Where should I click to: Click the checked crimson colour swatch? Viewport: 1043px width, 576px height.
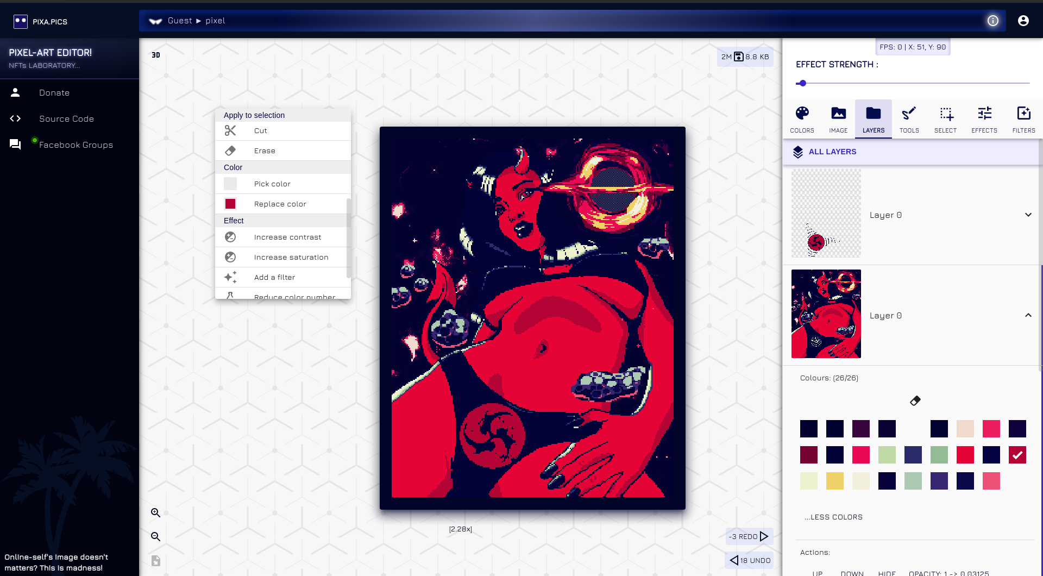[1017, 455]
